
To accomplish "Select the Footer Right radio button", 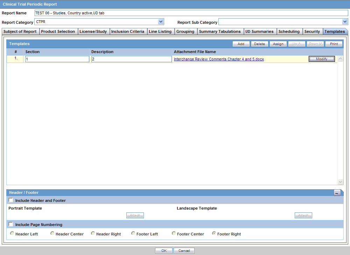I will [214, 233].
